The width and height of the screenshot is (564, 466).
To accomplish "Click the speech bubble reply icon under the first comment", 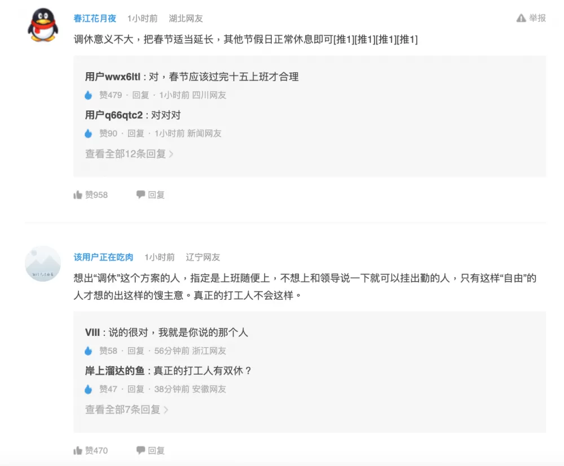I will click(x=140, y=194).
